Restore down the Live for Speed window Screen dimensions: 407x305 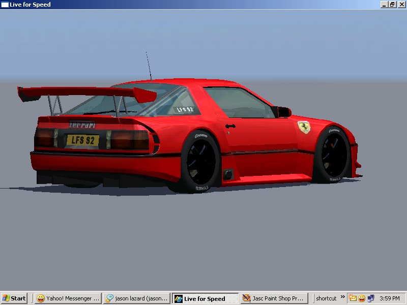point(392,5)
